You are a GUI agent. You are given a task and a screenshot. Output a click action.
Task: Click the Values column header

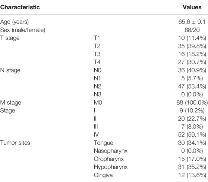[x=192, y=7]
